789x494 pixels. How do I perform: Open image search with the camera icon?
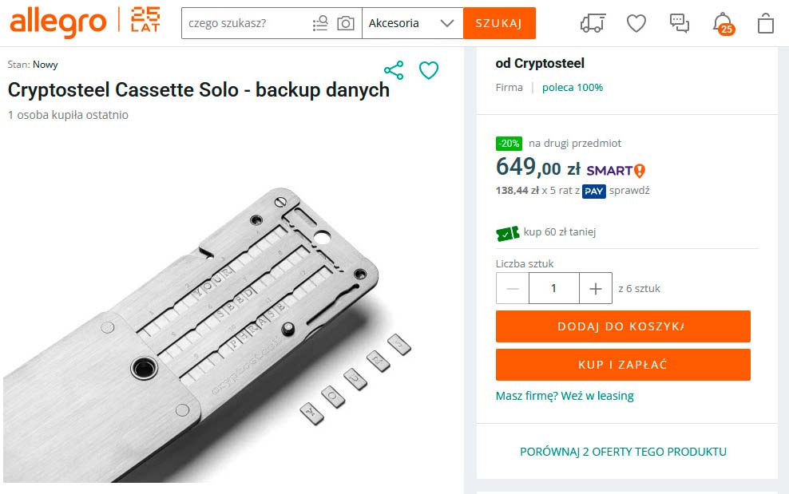point(346,23)
